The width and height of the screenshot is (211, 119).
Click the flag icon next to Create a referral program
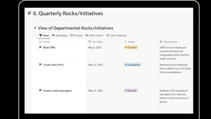pos(41,90)
